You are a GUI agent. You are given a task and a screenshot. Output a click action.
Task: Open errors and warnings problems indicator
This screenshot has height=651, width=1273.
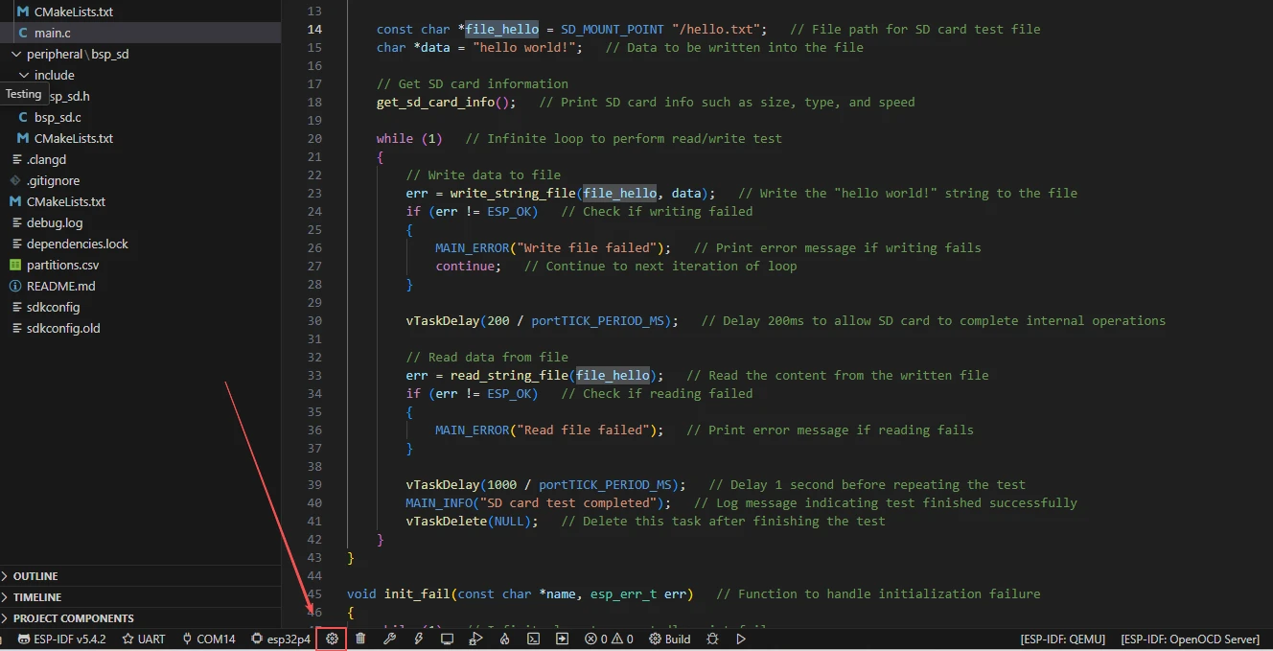[609, 639]
